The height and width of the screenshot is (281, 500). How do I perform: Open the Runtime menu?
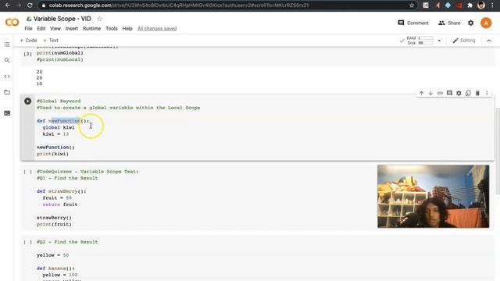tap(91, 28)
